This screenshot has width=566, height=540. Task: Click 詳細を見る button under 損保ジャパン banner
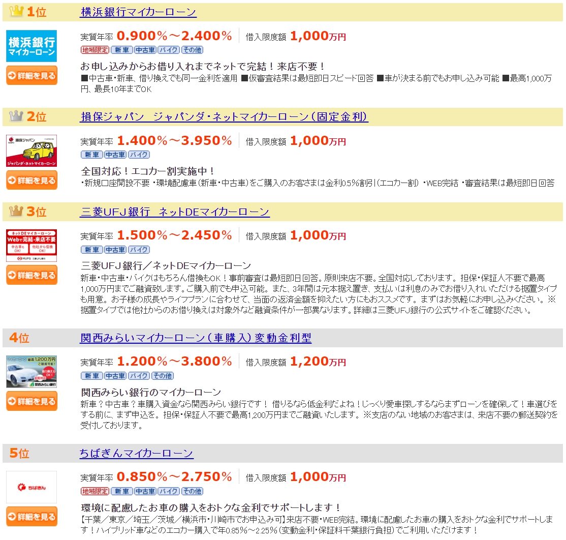[x=32, y=180]
